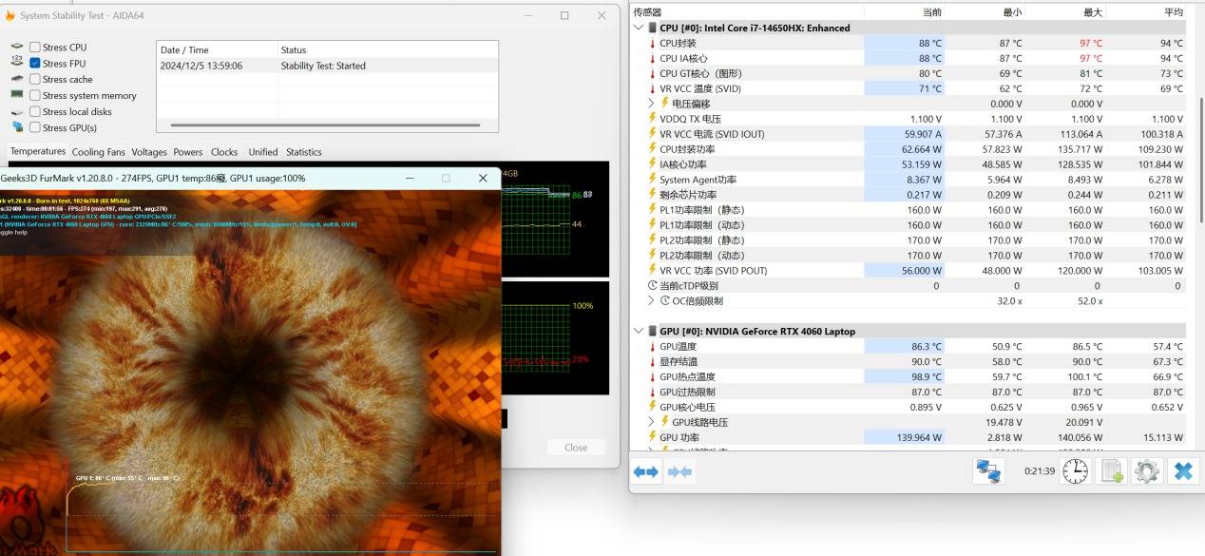Collapse the GPU [#0] NVIDIA GeForce RTX 4060 group
This screenshot has width=1205, height=556.
click(639, 331)
